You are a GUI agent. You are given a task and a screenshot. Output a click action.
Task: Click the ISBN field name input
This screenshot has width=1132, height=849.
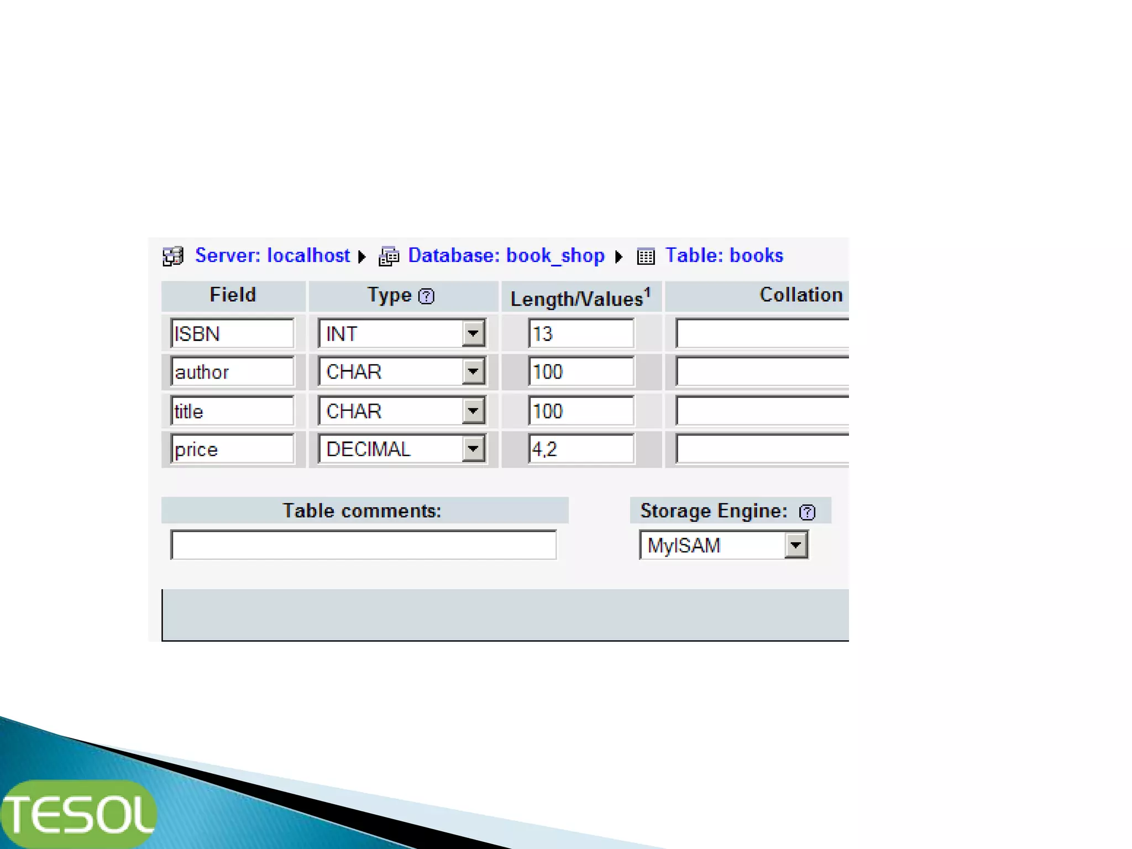232,333
